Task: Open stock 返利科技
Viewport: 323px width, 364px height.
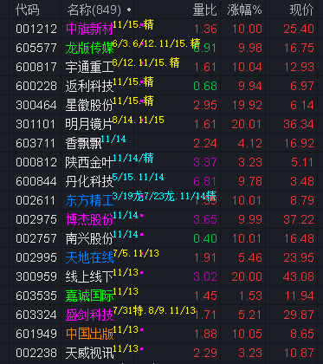Action: tap(89, 86)
